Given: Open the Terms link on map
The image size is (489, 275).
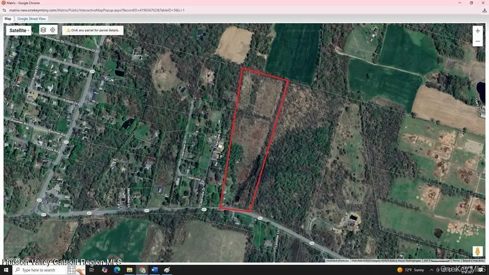Looking at the screenshot, I should 456,260.
